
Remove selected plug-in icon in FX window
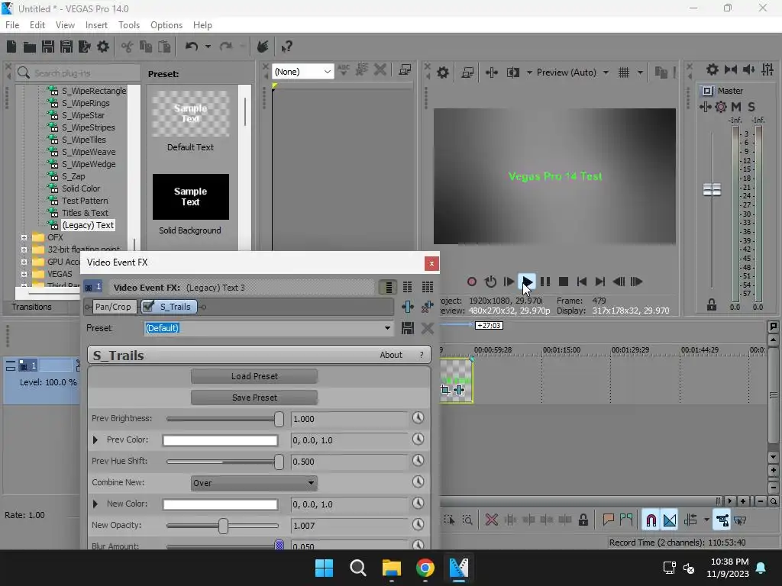tap(428, 307)
